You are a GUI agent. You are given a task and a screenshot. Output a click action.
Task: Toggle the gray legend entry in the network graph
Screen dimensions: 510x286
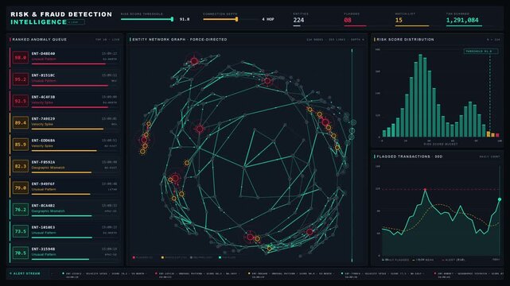pos(201,257)
